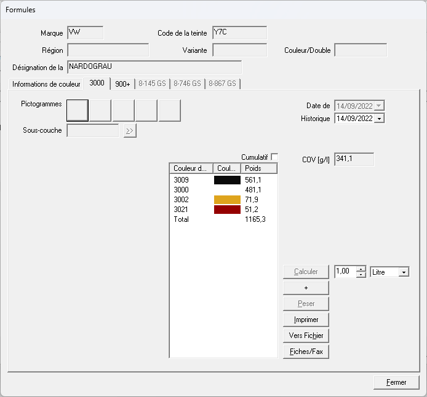The image size is (427, 397).
Task: Click the dark red swatch for 3021
Action: point(227,210)
